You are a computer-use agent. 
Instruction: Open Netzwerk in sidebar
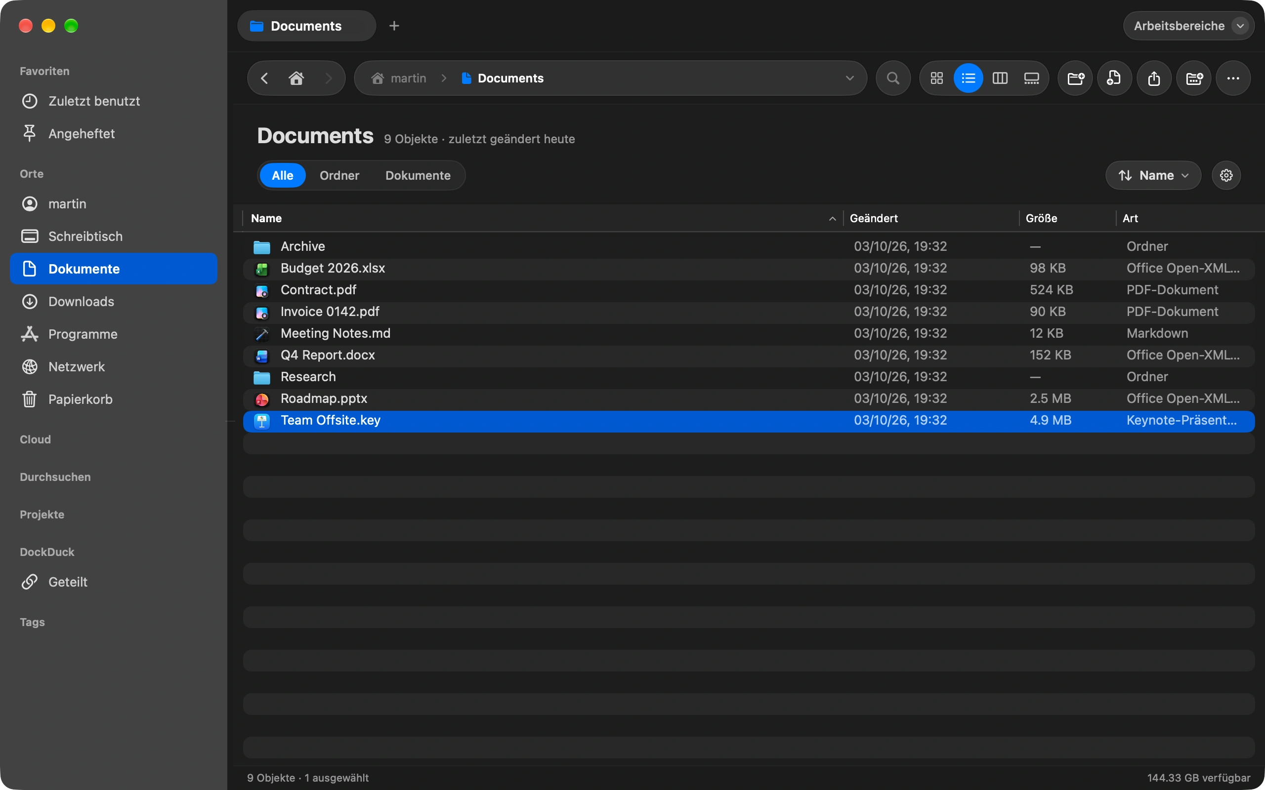click(x=114, y=367)
